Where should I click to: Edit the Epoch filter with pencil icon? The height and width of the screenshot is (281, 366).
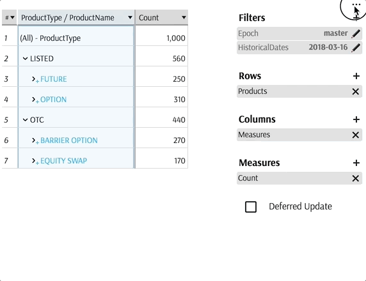tap(356, 34)
